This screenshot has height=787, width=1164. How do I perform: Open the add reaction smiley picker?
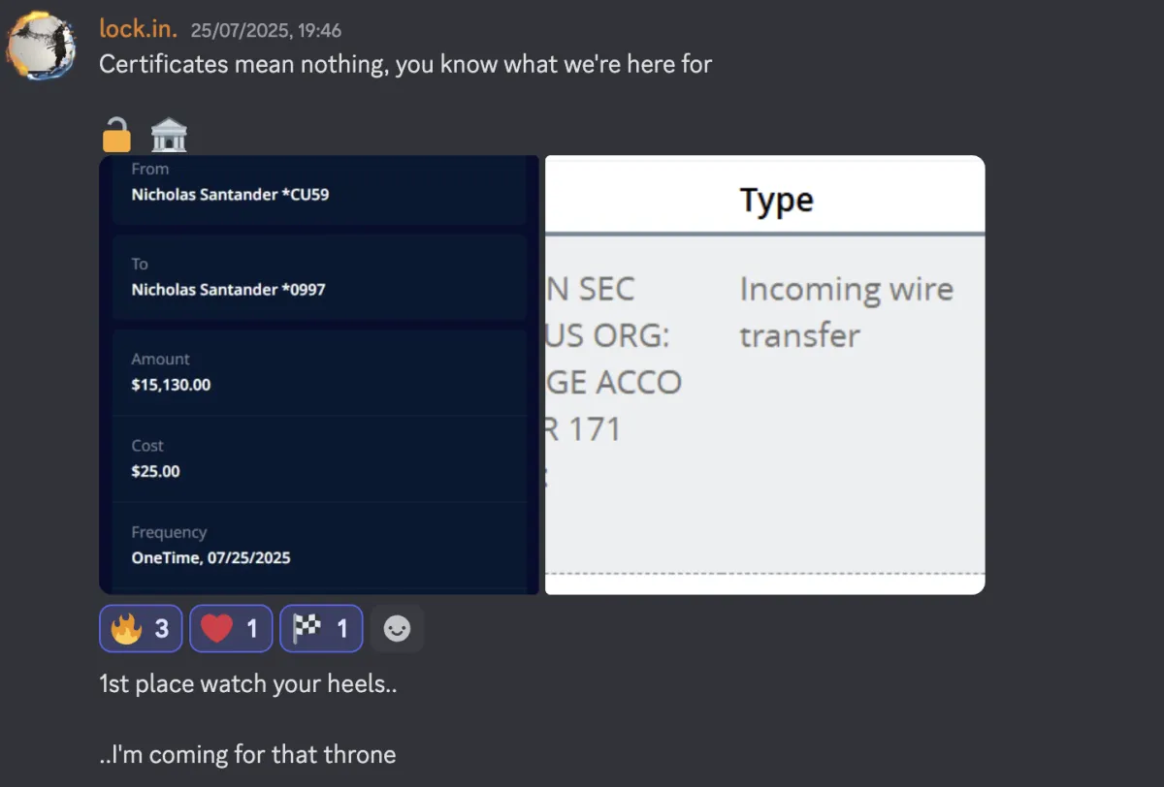[x=397, y=629]
